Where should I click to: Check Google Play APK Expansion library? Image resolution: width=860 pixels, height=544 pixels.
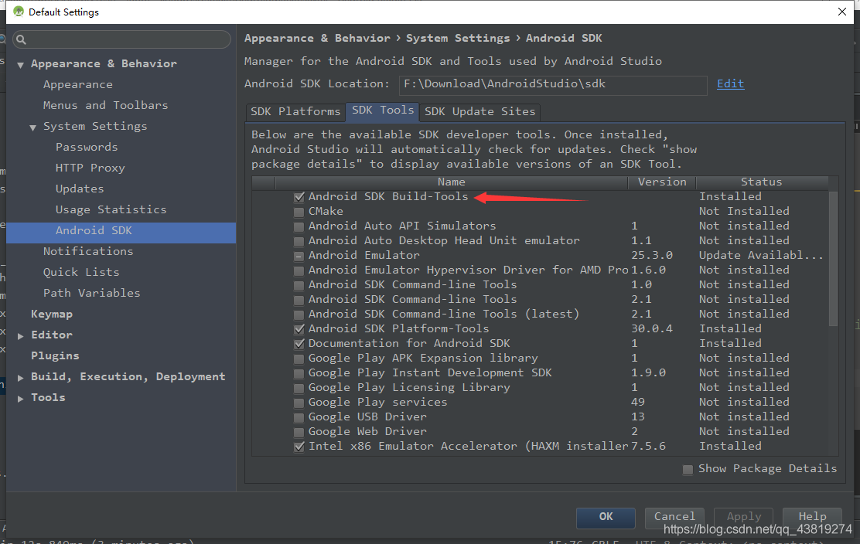299,359
